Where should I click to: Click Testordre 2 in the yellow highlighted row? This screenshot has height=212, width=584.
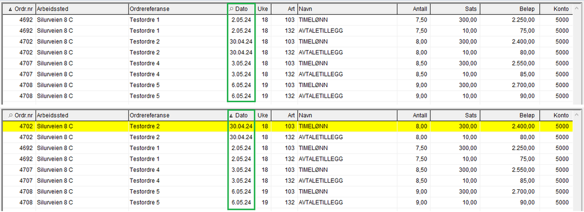[144, 127]
